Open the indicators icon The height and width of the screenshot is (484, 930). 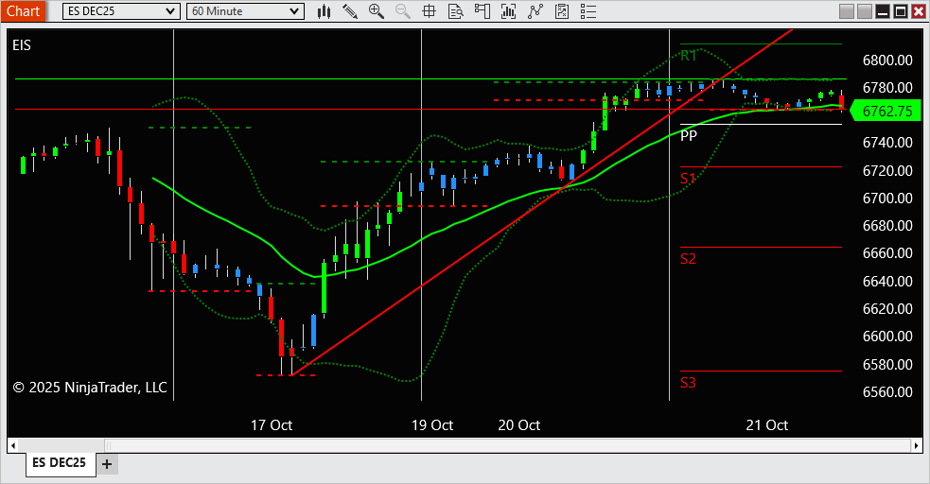508,11
